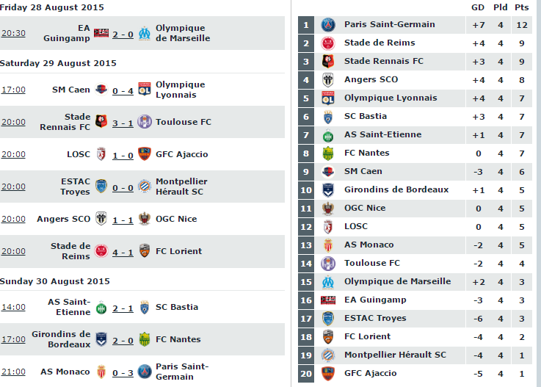
Task: Open the 0 - 4 Caen vs Lyon result
Action: [123, 91]
